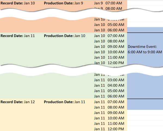Select the Jan 10 08:00 AM cell
This screenshot has width=163, height=131.
tap(109, 41)
